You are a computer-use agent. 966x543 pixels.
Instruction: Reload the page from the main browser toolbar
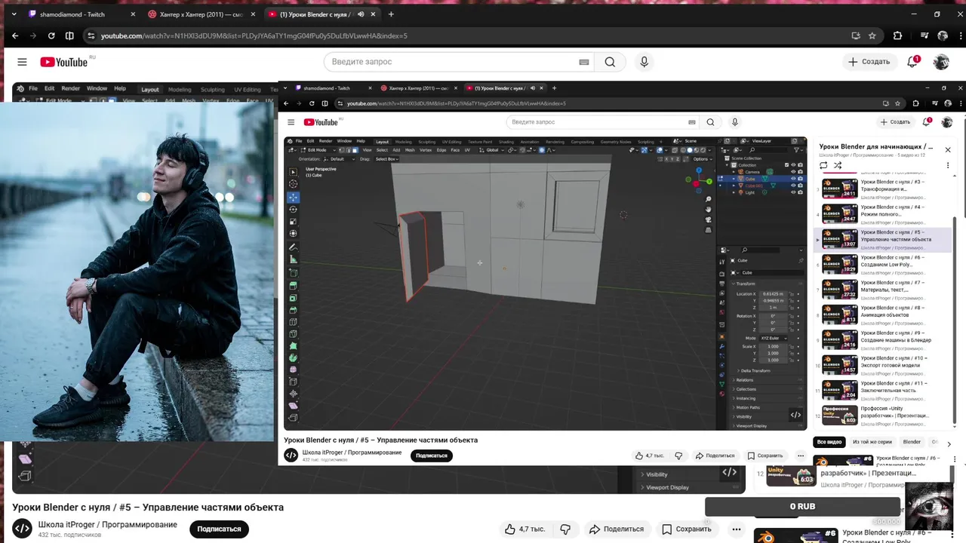tap(51, 35)
